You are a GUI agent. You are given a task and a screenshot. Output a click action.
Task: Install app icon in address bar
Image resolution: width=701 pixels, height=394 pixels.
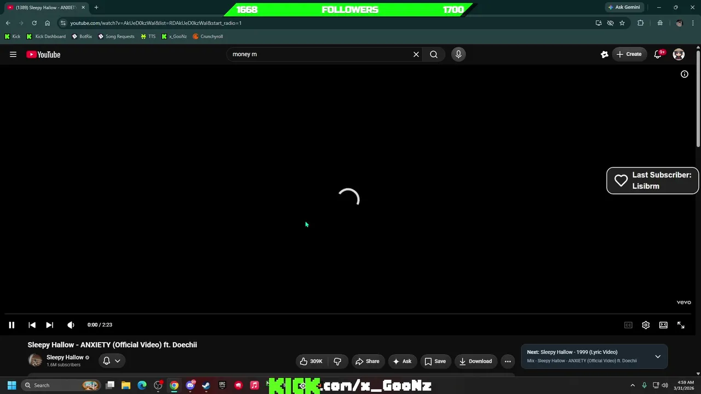coord(599,23)
